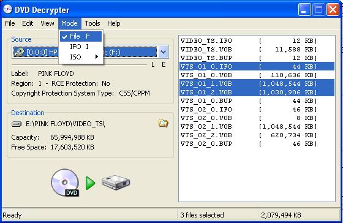Select VTS_01_1.VOB row
343x223 pixels.
pyautogui.click(x=257, y=83)
